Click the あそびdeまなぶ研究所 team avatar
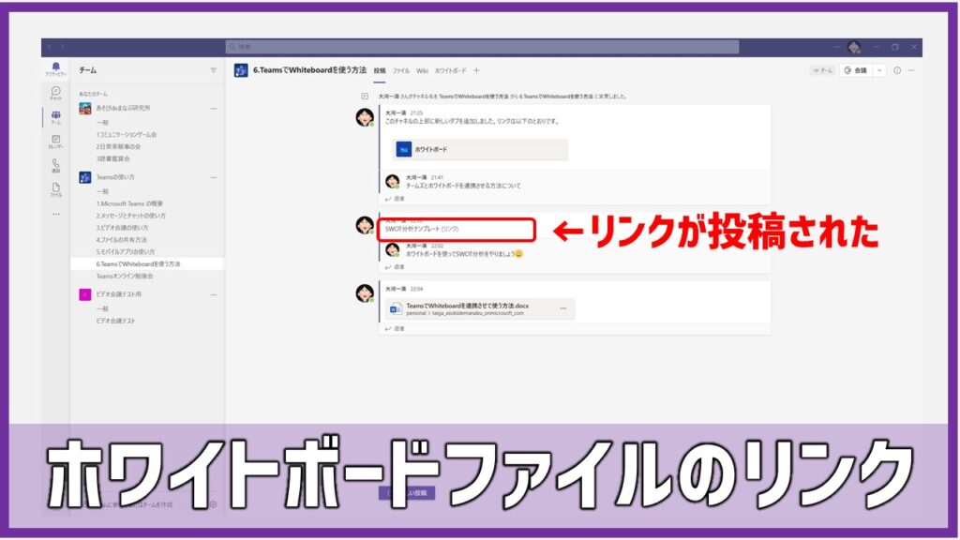The width and height of the screenshot is (960, 540). pyautogui.click(x=85, y=109)
